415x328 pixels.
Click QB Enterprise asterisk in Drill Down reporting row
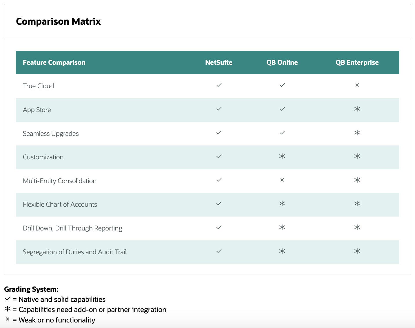coord(357,227)
